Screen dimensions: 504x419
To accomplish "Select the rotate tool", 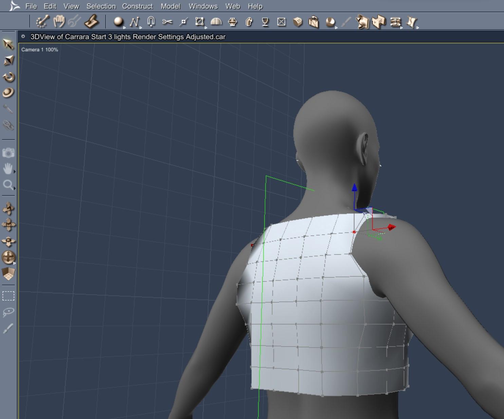I will coord(8,77).
